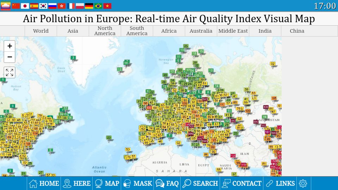Click the Kazakhstan green marker 16
The image size is (338, 190).
[x=265, y=117]
